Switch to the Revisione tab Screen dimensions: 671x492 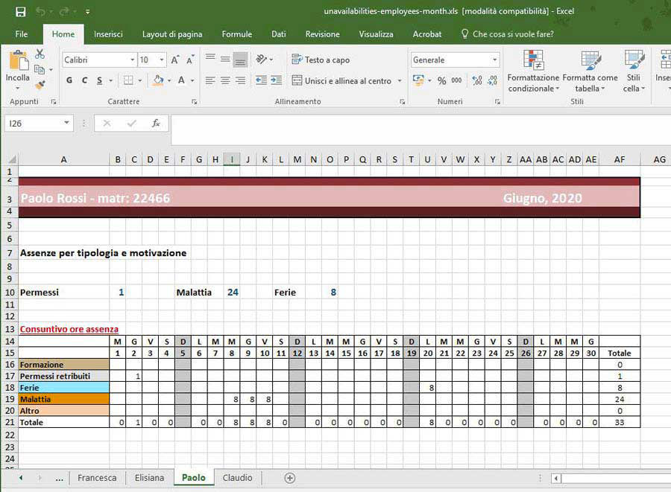point(322,34)
